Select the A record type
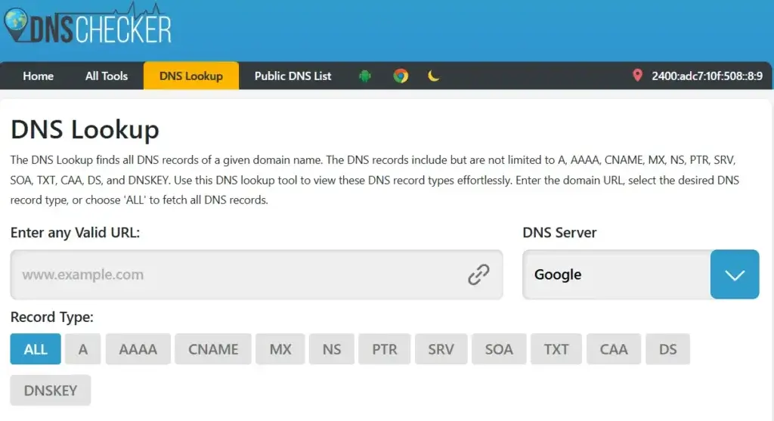Viewport: 774px width, 421px height. [83, 349]
